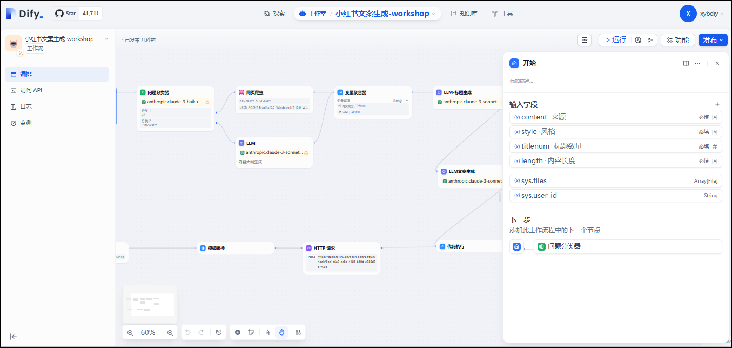Click the sys.files variable row

tap(616, 181)
